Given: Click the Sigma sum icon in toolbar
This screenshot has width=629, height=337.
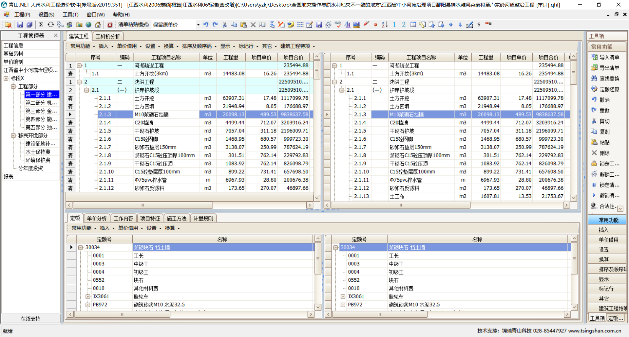Looking at the screenshot, I should 41,25.
